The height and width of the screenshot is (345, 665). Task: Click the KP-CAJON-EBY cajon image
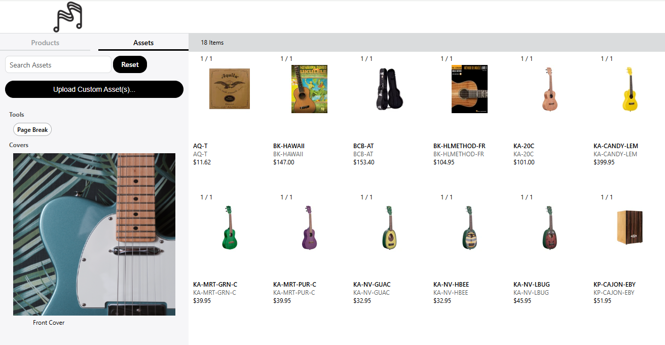tap(630, 227)
